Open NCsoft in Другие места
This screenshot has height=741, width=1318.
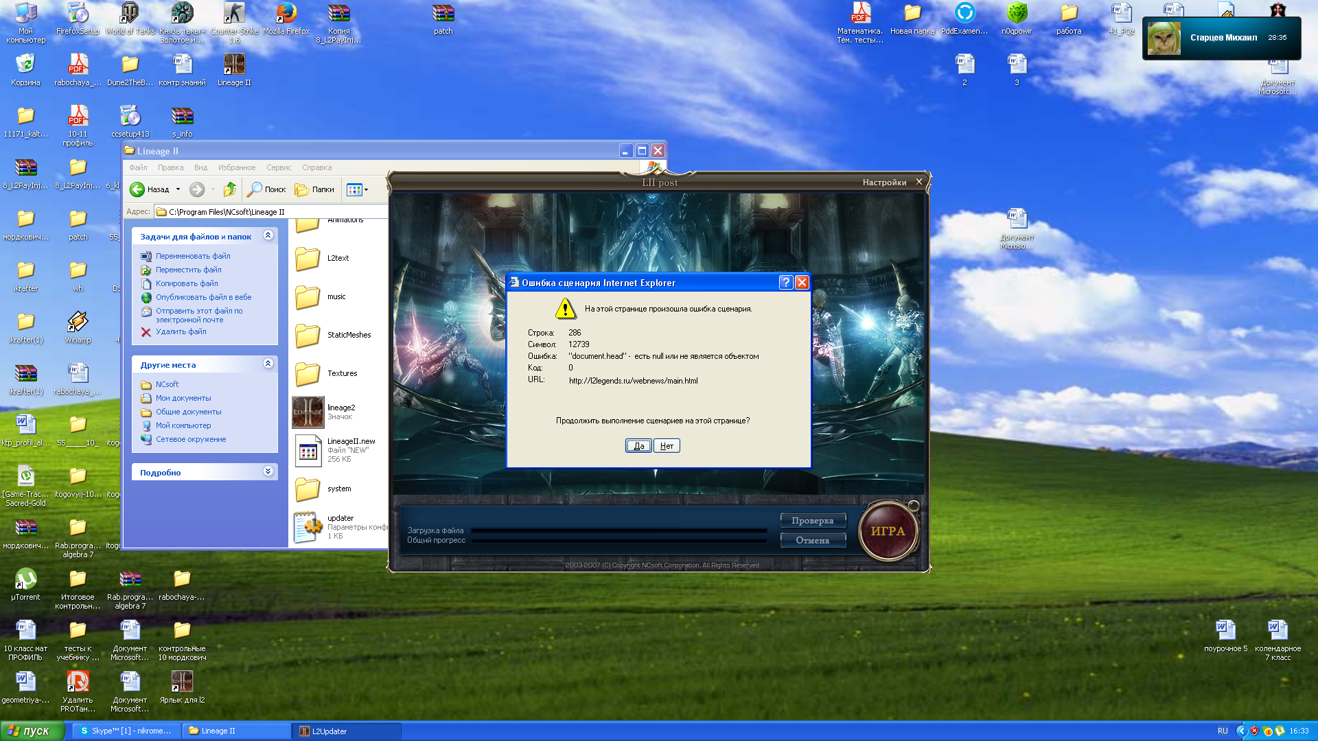tap(167, 384)
